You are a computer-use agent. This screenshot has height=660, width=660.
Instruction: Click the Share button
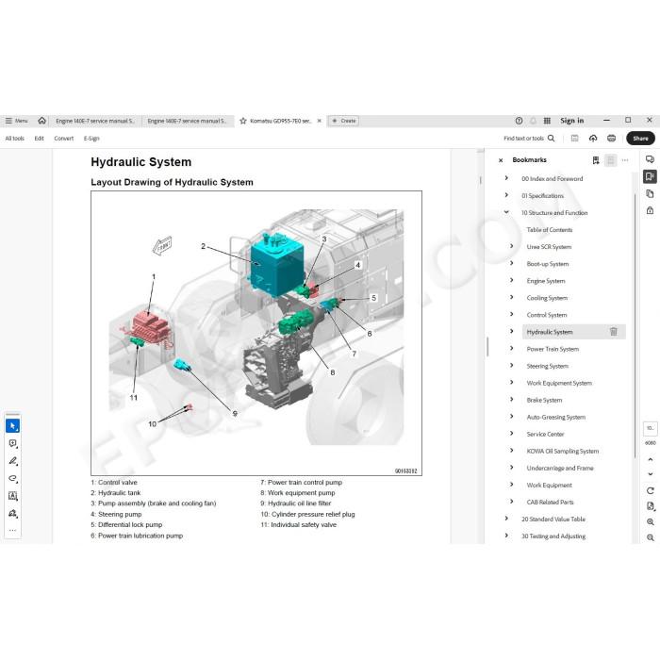click(640, 138)
